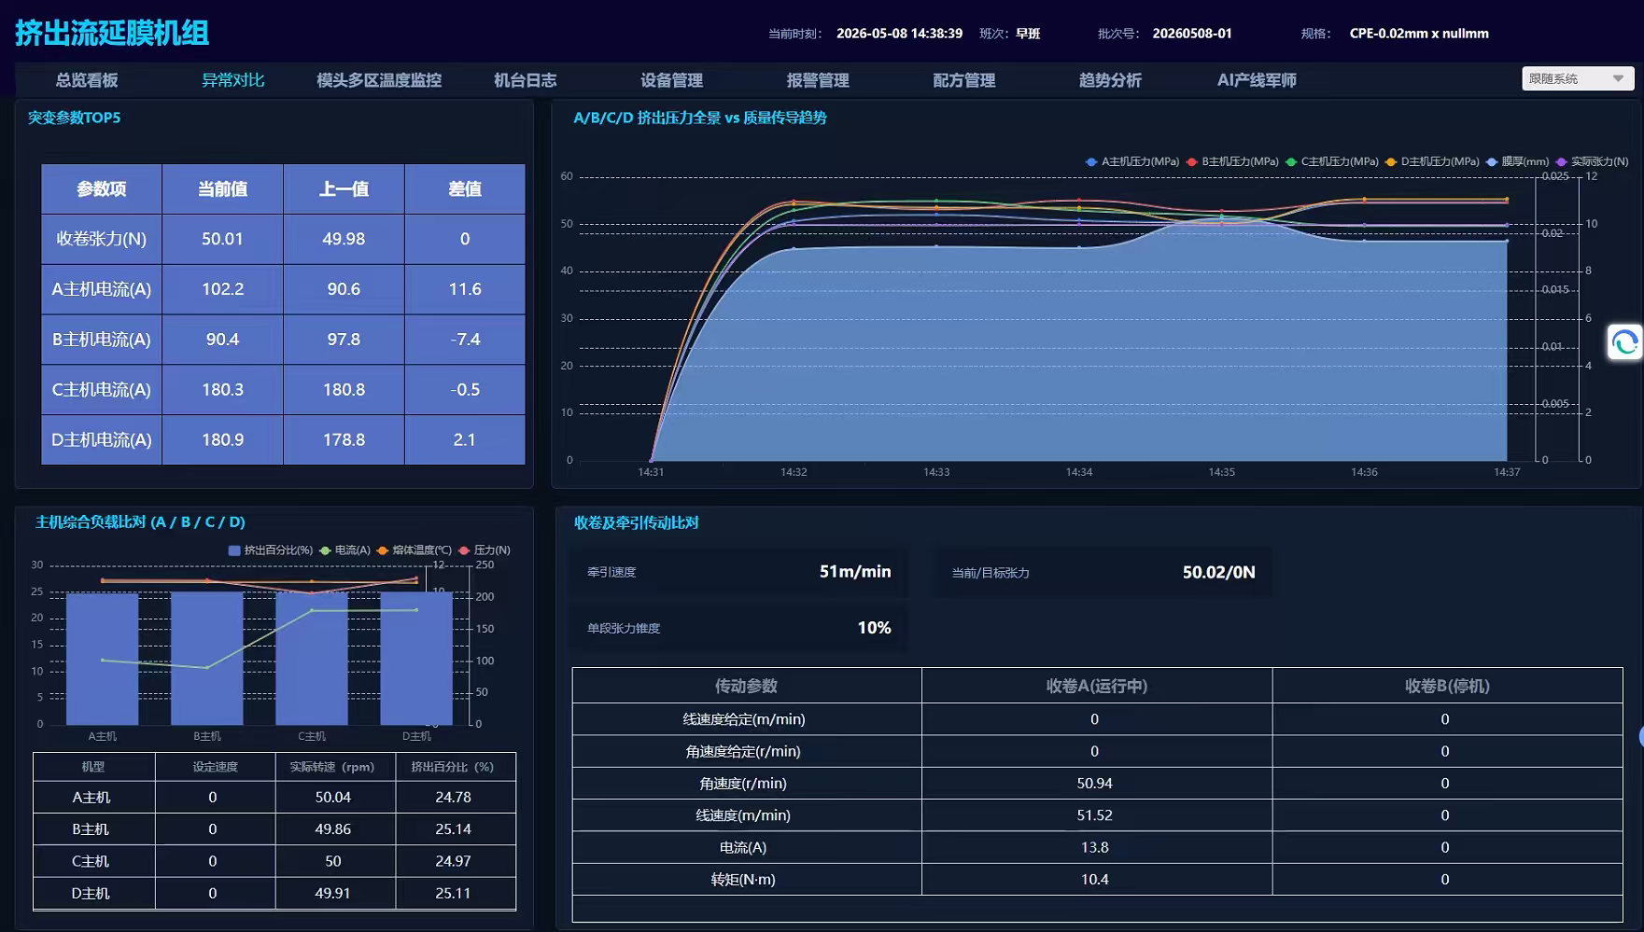The width and height of the screenshot is (1644, 932).
Task: Switch to the 总览看板 tab
Action: pyautogui.click(x=87, y=80)
